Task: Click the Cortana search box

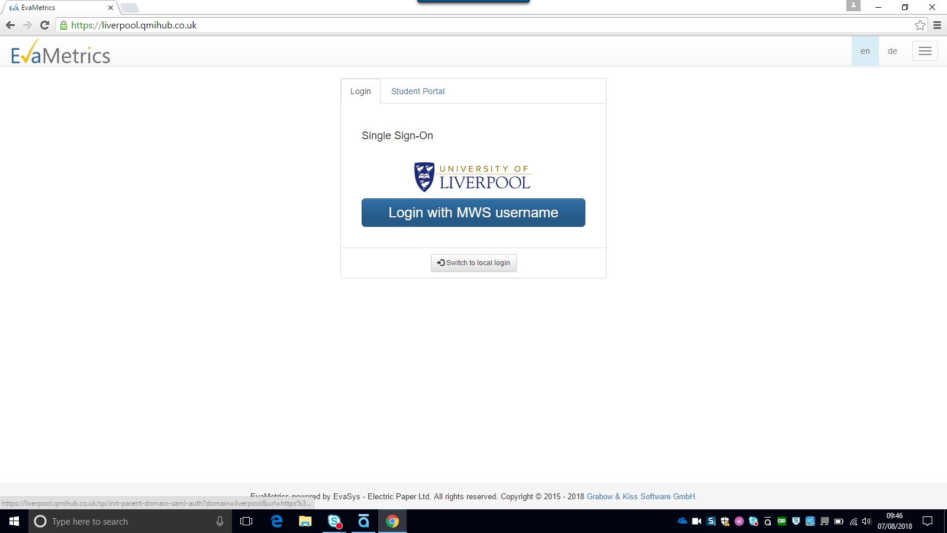Action: (130, 521)
